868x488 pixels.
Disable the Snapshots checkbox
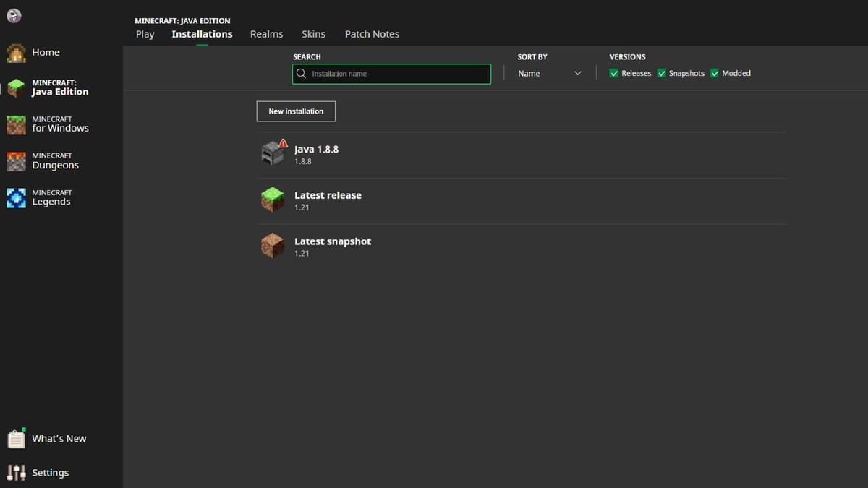click(661, 73)
